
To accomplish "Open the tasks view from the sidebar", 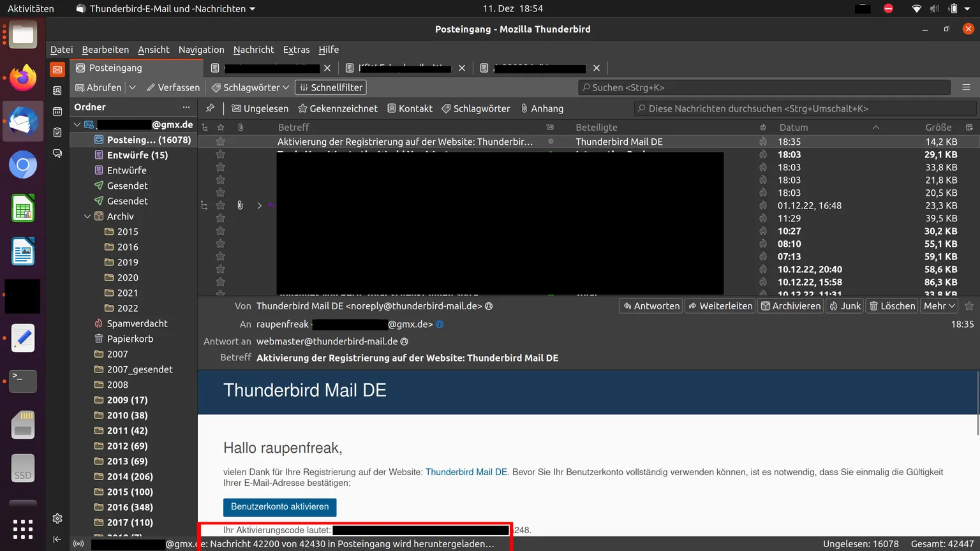I will pyautogui.click(x=57, y=133).
